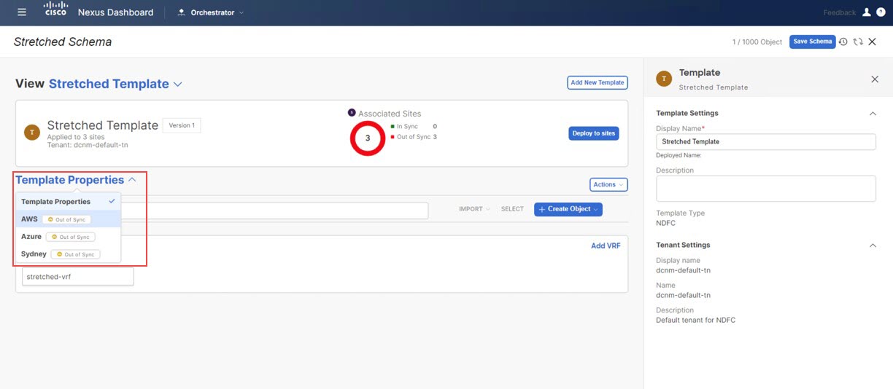Click 'Default tenant for NDFC' description
Image resolution: width=893 pixels, height=389 pixels.
(x=695, y=320)
